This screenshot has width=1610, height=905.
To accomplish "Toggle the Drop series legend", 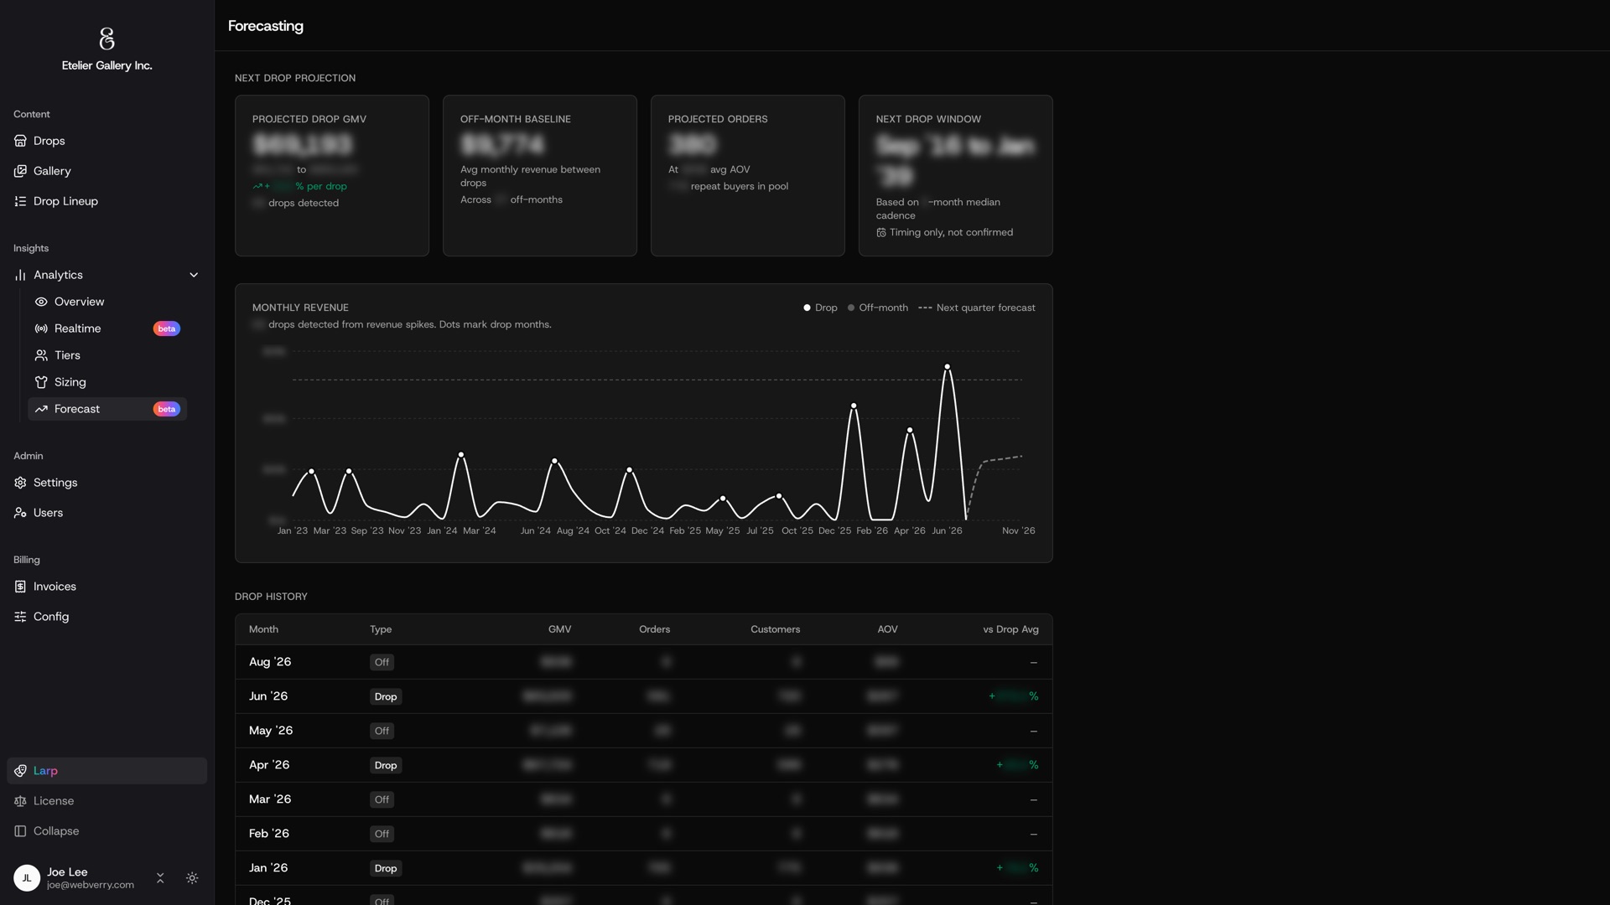I will (820, 308).
